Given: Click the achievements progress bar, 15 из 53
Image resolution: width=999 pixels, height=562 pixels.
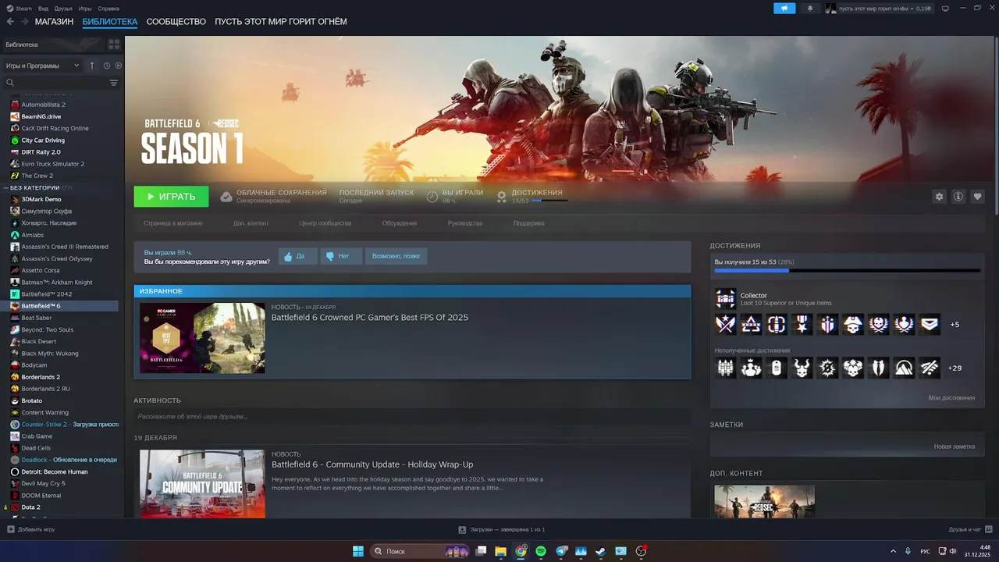Looking at the screenshot, I should [847, 271].
